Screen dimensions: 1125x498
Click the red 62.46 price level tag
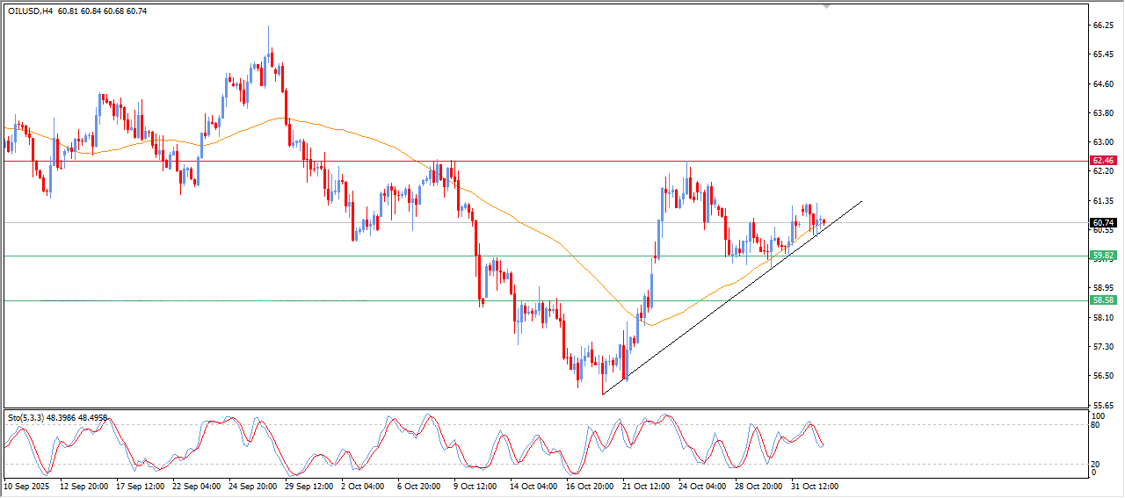tap(1102, 161)
